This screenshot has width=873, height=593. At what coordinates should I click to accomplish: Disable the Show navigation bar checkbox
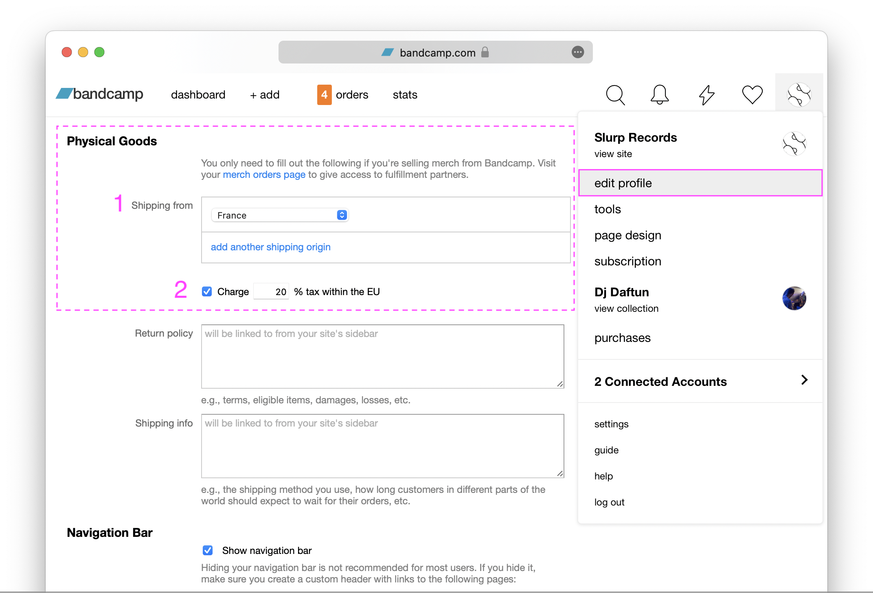tap(208, 550)
